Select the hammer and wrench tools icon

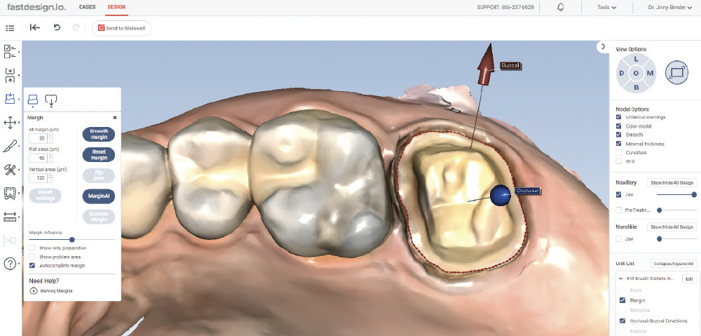click(x=11, y=170)
